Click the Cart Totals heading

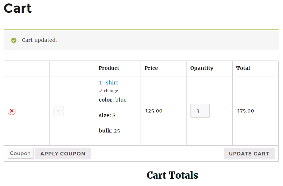coord(172,175)
